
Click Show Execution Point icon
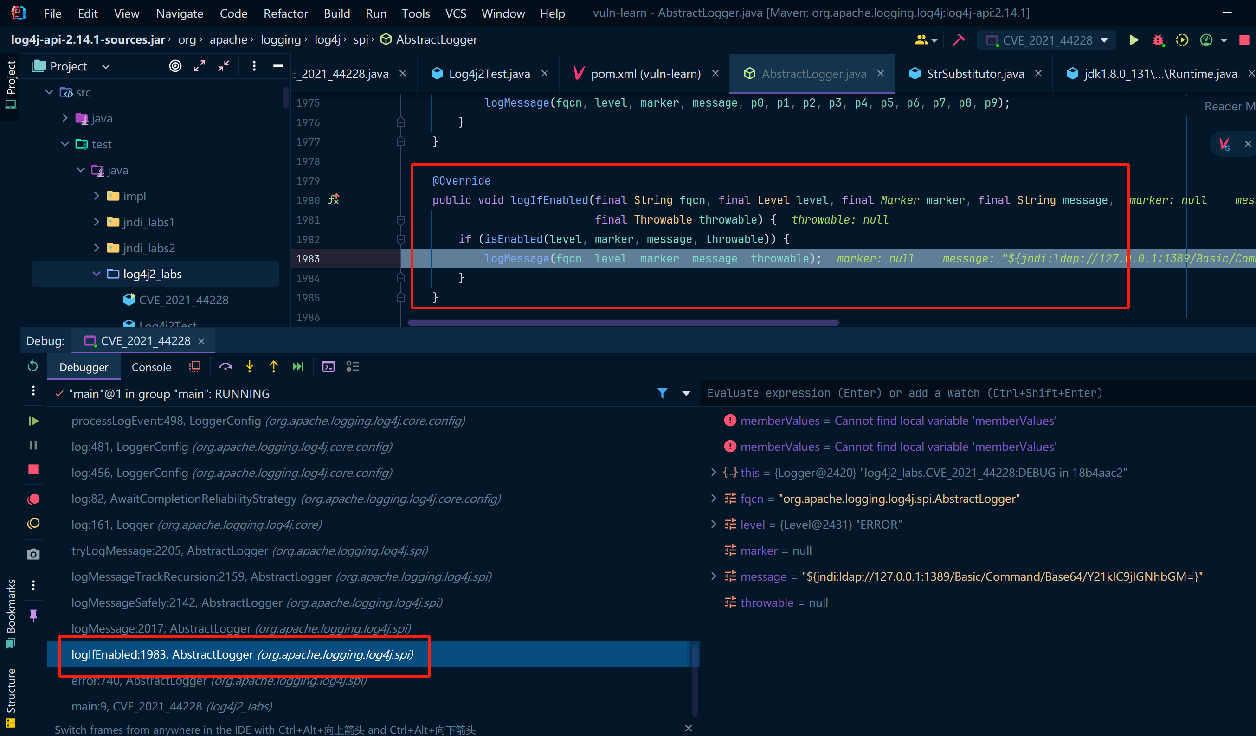point(195,367)
